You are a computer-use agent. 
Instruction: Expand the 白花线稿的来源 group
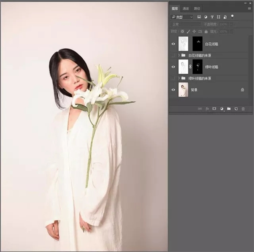tap(179, 55)
